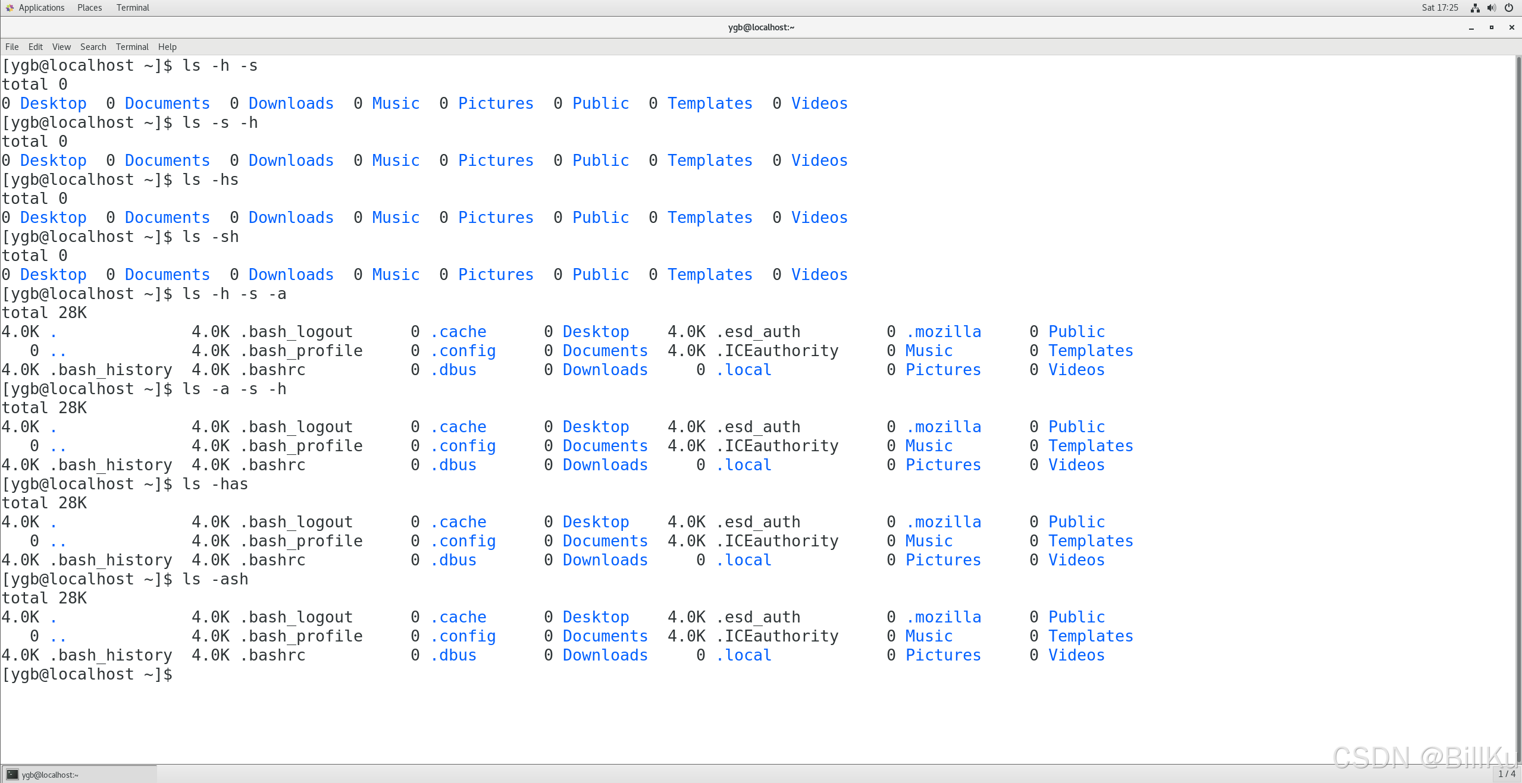This screenshot has height=783, width=1522.
Task: Open the top-bar Terminal app menu
Action: coord(133,8)
